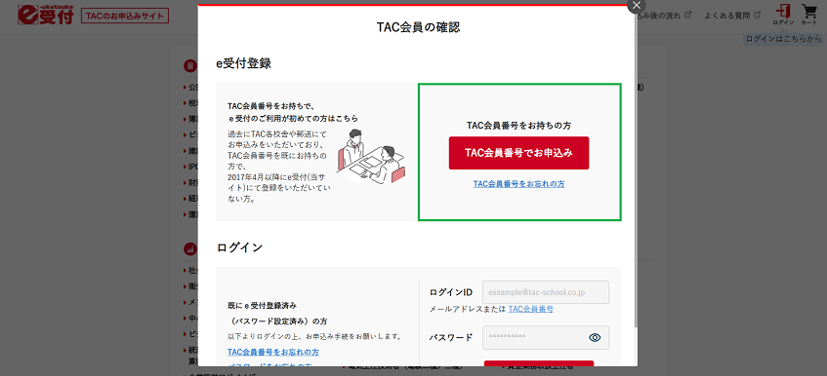The height and width of the screenshot is (376, 827).
Task: Click the red round category icon at the top of the background list
Action: coord(189,65)
